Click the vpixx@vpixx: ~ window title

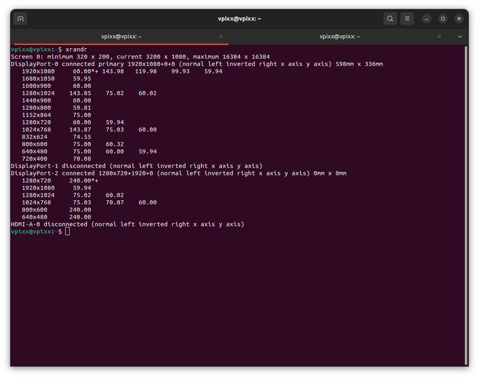tap(239, 18)
